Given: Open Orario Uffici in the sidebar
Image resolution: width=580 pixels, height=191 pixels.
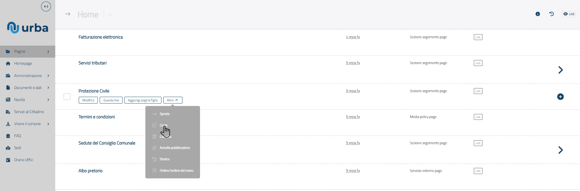Looking at the screenshot, I should tap(23, 160).
